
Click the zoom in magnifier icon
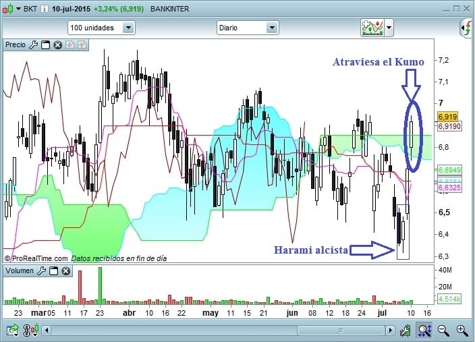point(462,330)
